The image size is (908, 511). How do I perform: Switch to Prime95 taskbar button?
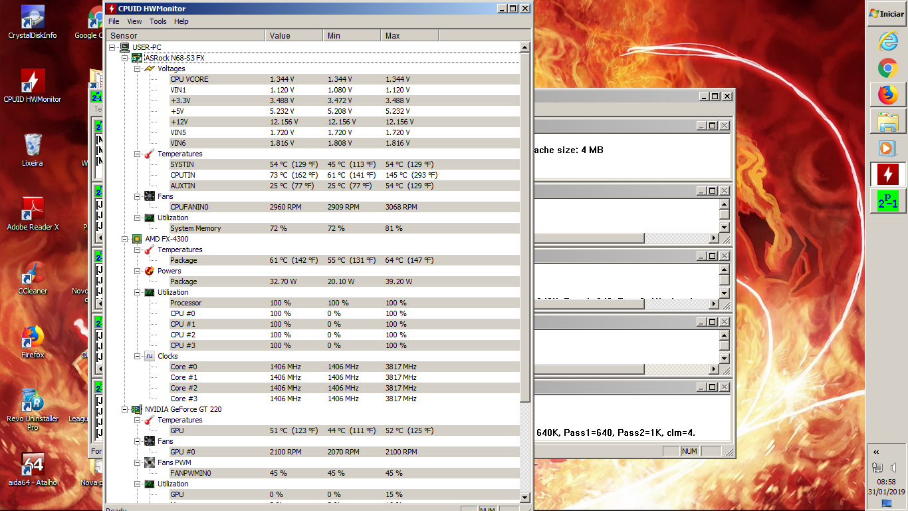pos(887,201)
